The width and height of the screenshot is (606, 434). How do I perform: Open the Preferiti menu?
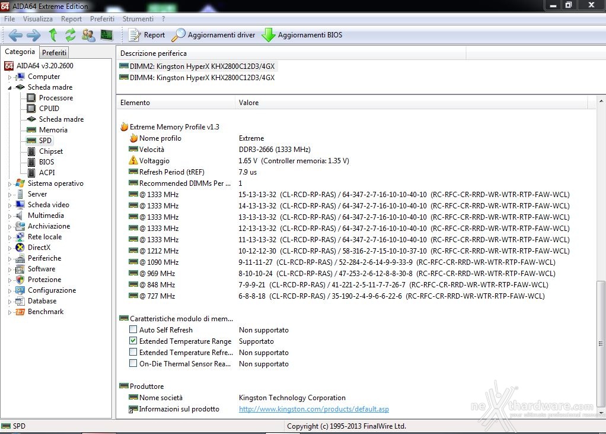pos(102,19)
